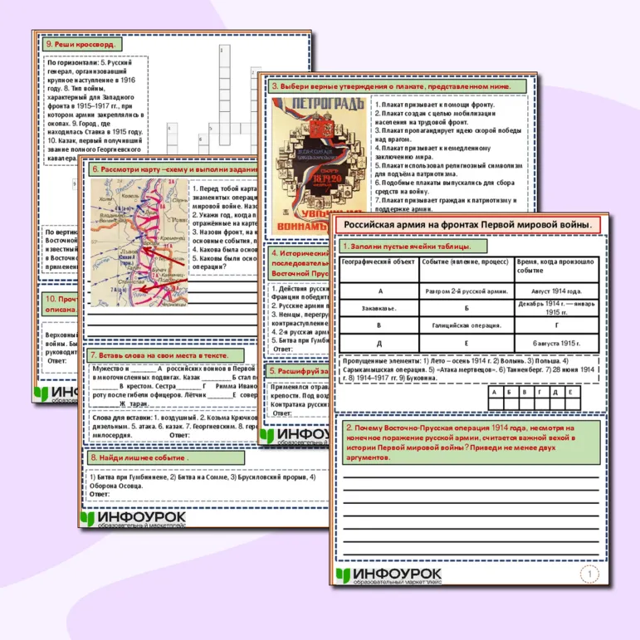Click first answer line under task 2

471,476
